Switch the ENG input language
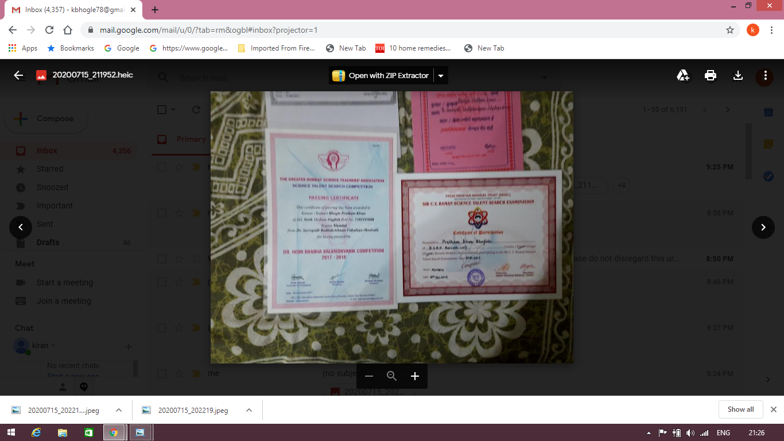 pos(724,433)
